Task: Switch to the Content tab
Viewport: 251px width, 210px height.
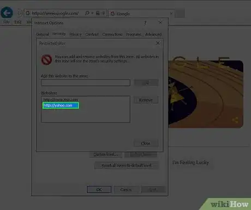Action: 92,34
